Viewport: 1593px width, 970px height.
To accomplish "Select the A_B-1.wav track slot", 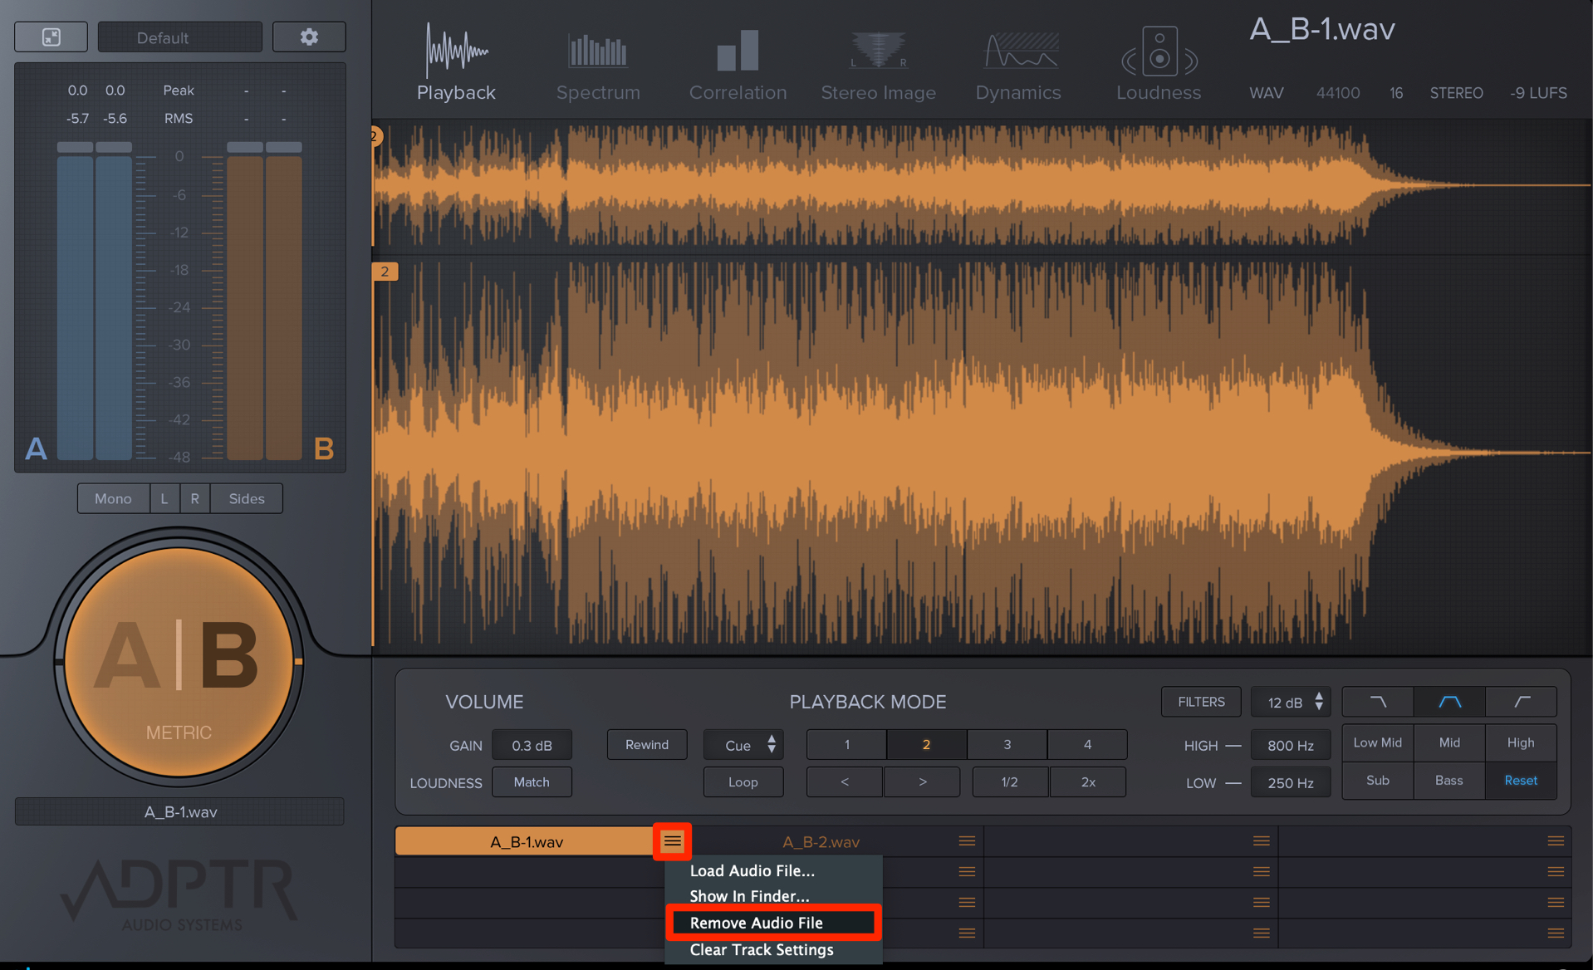I will [x=526, y=841].
